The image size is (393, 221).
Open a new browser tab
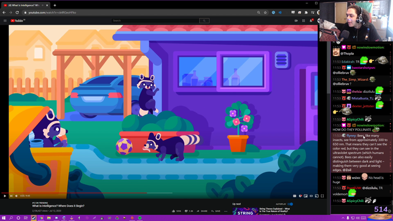[x=55, y=5]
